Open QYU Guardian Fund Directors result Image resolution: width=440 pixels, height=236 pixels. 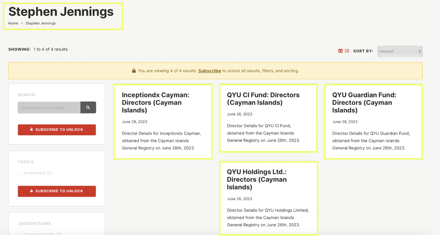[x=364, y=102]
